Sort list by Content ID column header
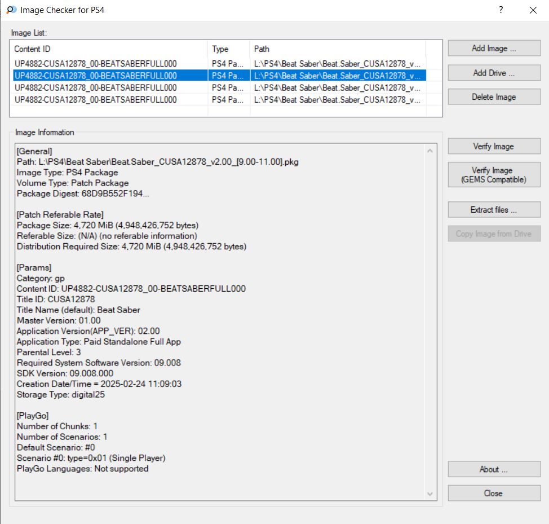The width and height of the screenshot is (549, 524). pyautogui.click(x=110, y=49)
